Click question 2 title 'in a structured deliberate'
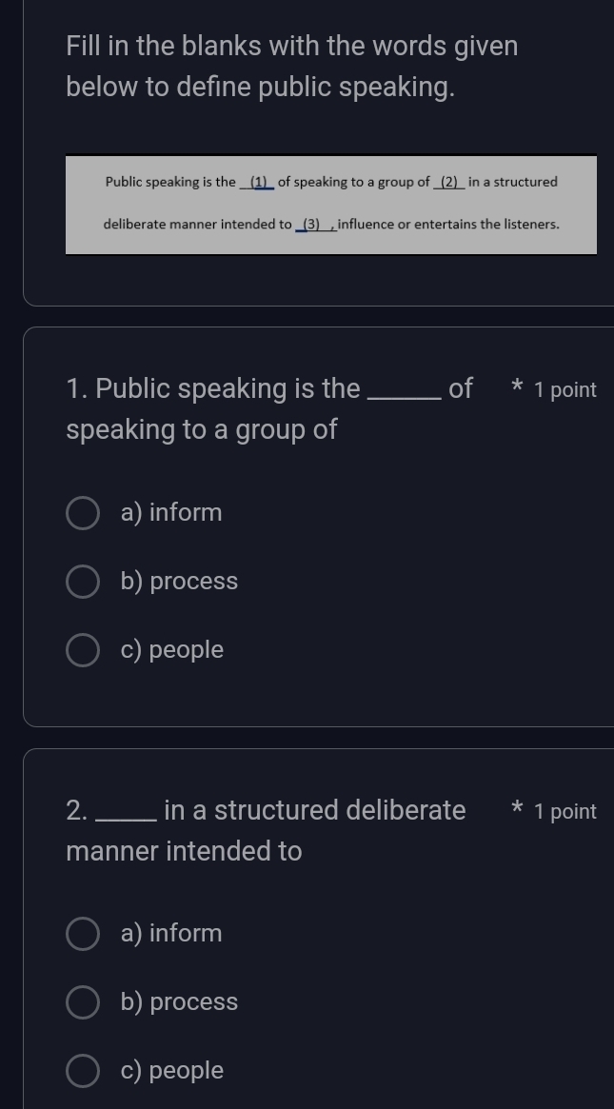Screen dimensions: 614x1109 [314, 811]
